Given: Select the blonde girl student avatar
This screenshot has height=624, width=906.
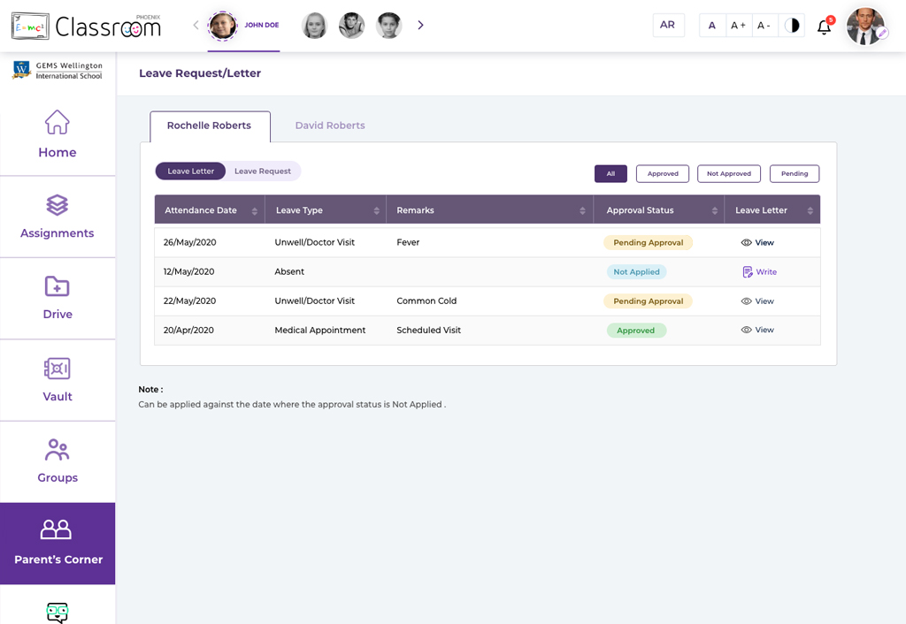Looking at the screenshot, I should coord(314,26).
